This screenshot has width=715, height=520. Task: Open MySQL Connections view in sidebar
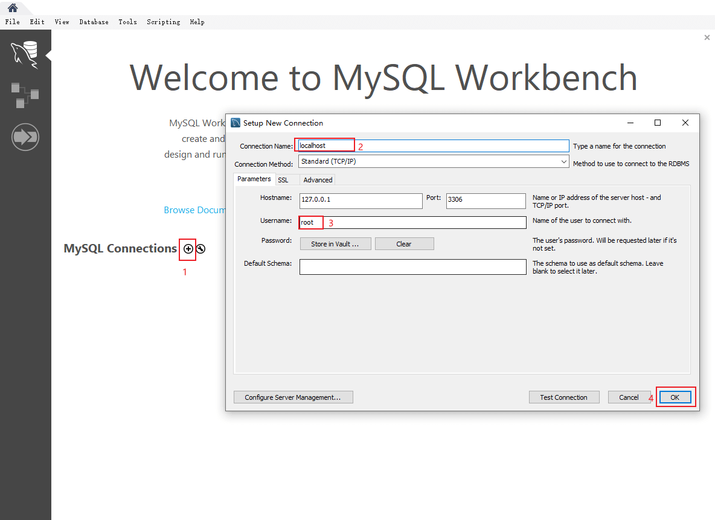click(25, 54)
